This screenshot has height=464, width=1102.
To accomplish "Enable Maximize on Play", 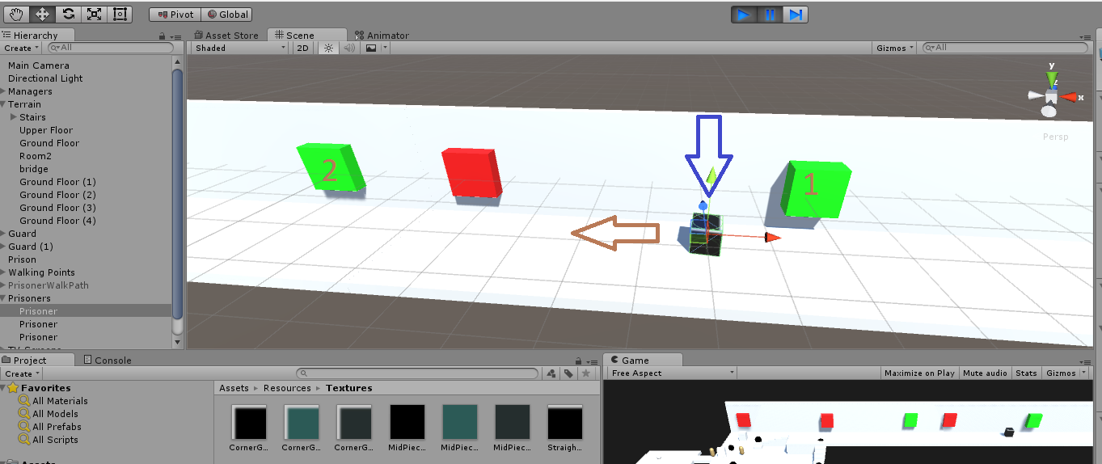I will point(919,373).
